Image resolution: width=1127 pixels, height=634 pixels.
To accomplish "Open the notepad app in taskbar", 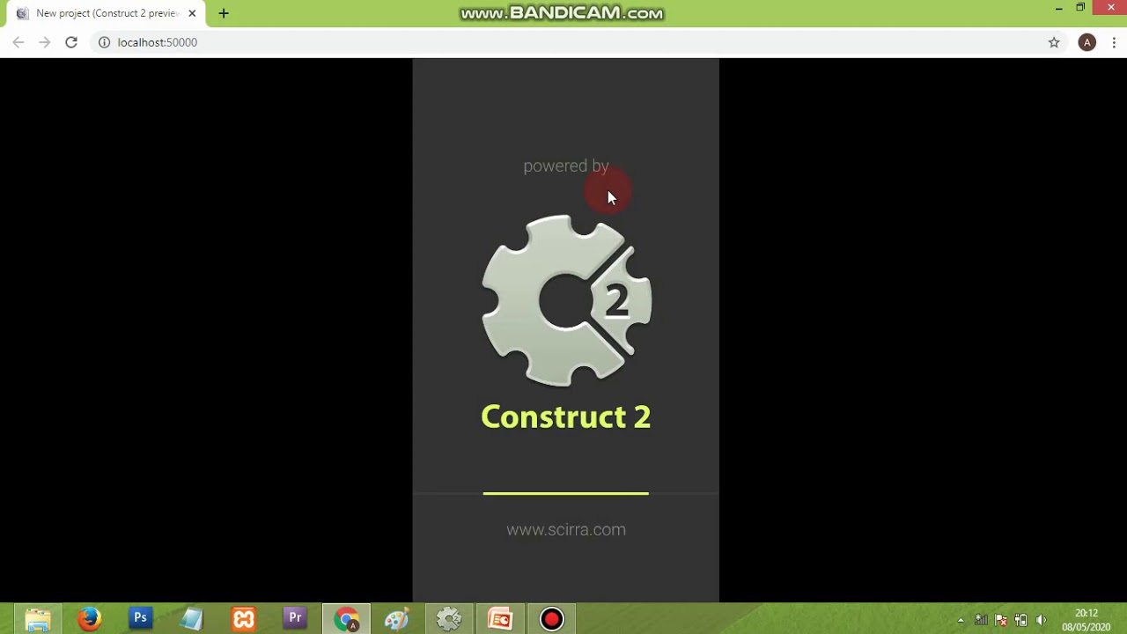I will 192,619.
